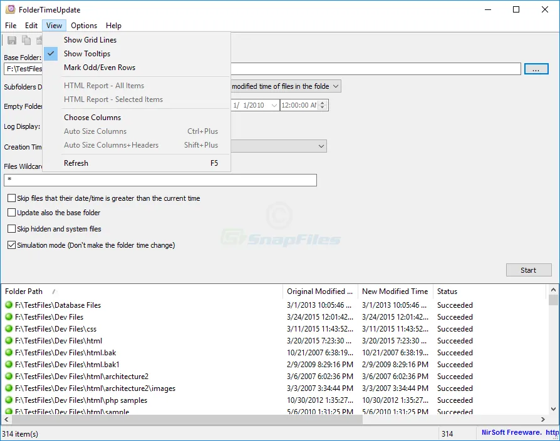Click the FolderTimeUpdate app icon in title bar
Viewport: 560px width, 441px height.
click(x=11, y=9)
